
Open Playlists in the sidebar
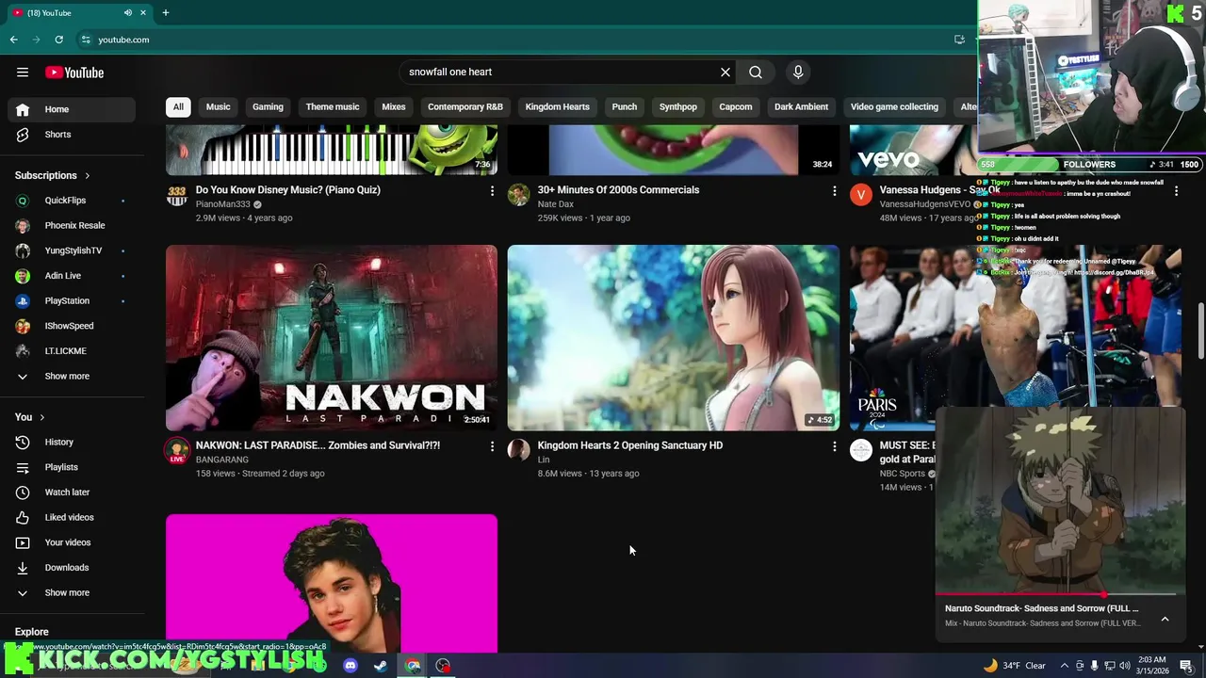click(72, 467)
